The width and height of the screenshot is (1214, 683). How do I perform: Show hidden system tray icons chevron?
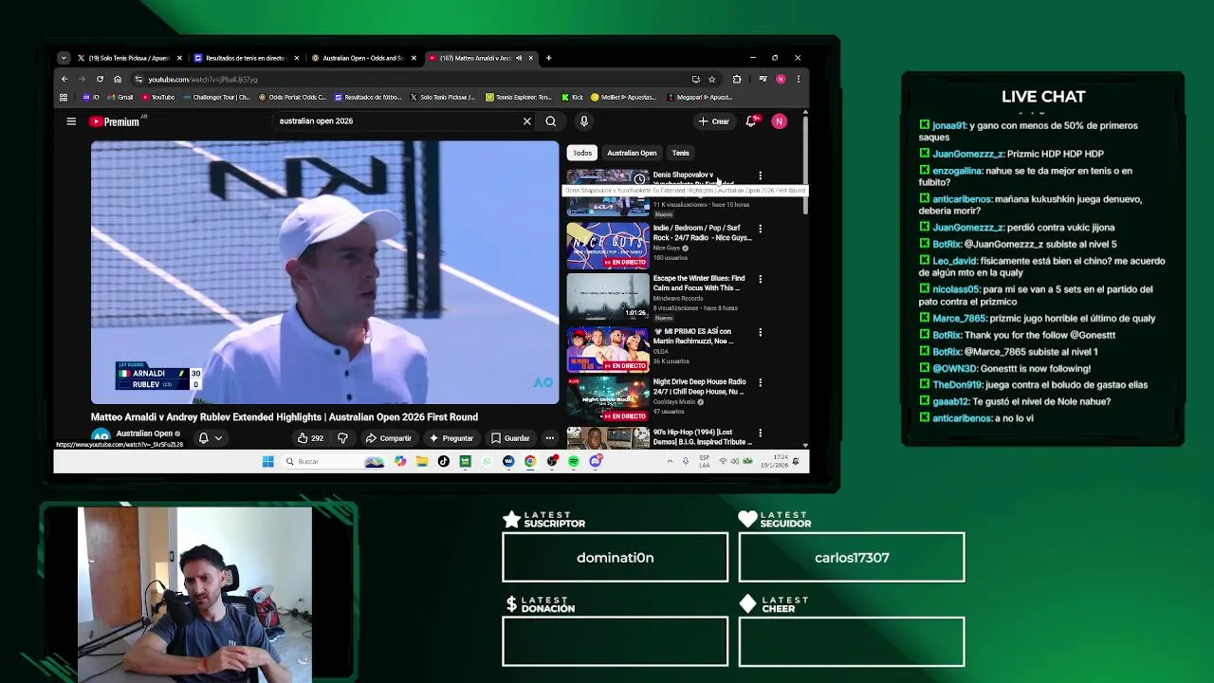(670, 462)
